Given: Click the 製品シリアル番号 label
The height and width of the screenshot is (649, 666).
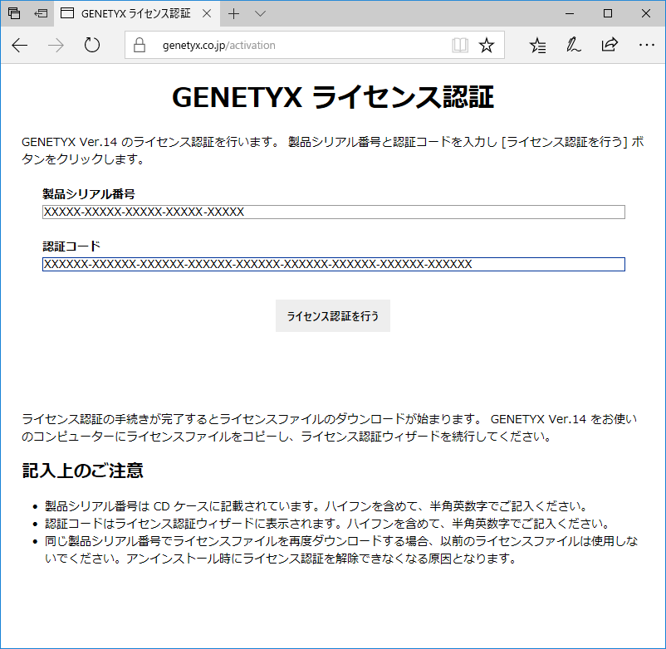Looking at the screenshot, I should (88, 194).
